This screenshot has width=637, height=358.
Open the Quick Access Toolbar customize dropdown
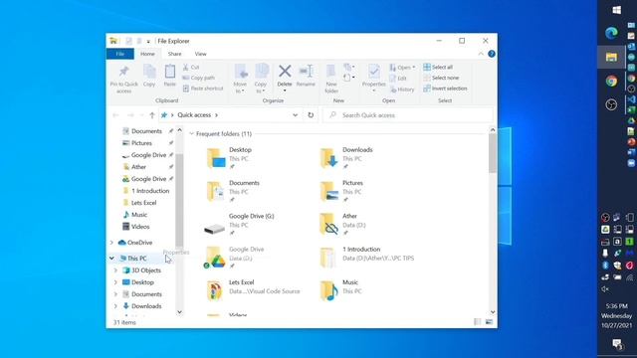(x=148, y=41)
